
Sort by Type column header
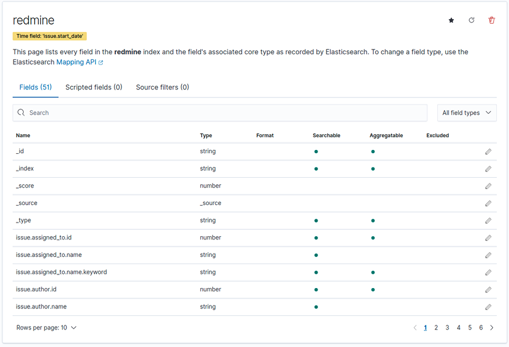[x=206, y=135]
